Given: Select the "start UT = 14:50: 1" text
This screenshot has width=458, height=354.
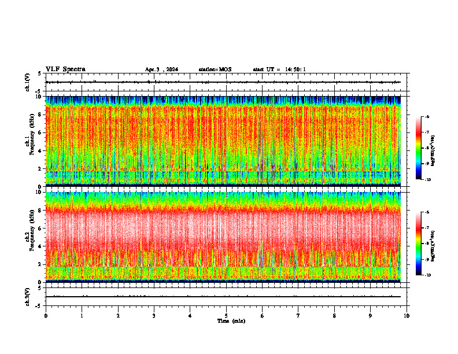Looking at the screenshot, I should coord(279,69).
